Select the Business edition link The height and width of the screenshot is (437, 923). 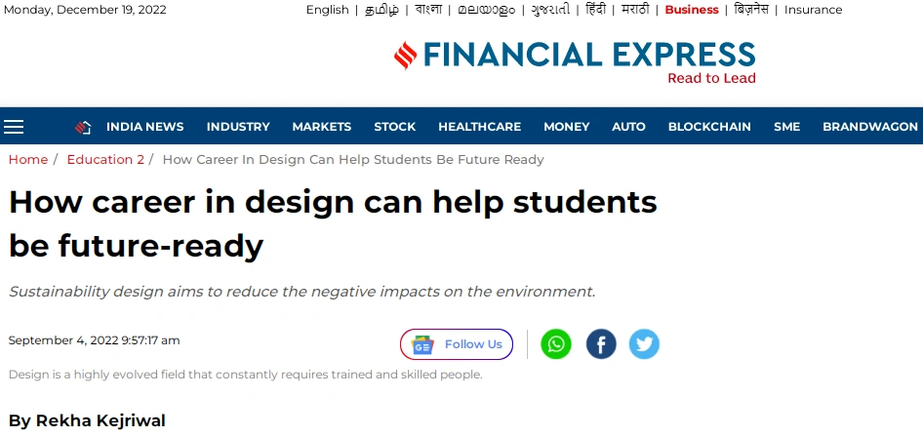692,10
